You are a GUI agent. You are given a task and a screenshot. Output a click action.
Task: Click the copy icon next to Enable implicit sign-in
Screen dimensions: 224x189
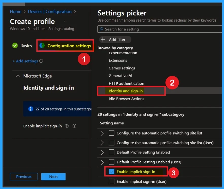(67, 126)
